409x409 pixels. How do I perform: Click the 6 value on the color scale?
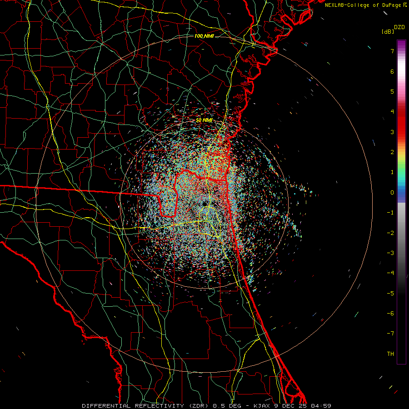[x=392, y=71]
